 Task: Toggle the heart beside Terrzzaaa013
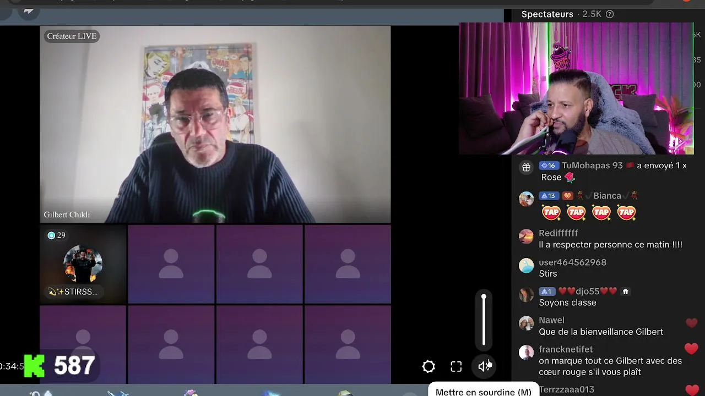692,390
